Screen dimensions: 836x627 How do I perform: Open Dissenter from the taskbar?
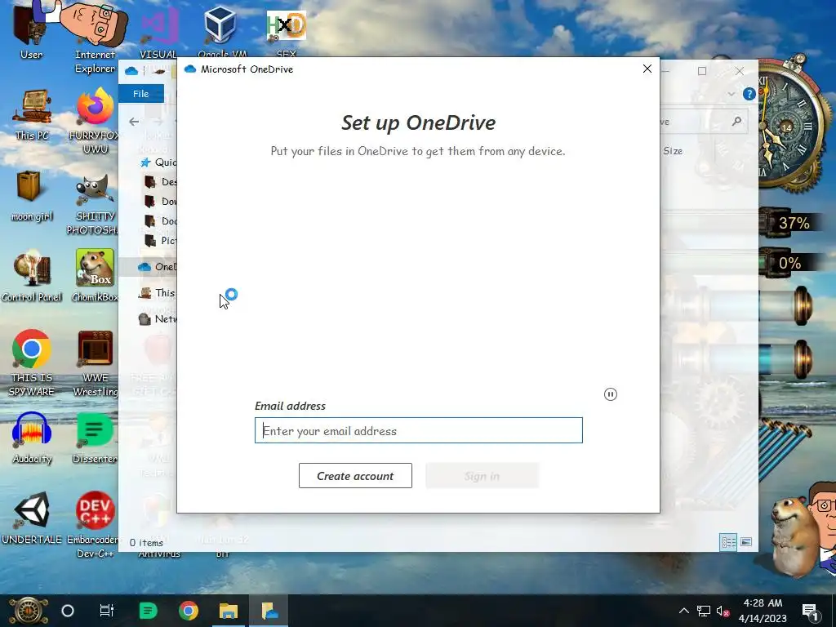click(x=149, y=611)
